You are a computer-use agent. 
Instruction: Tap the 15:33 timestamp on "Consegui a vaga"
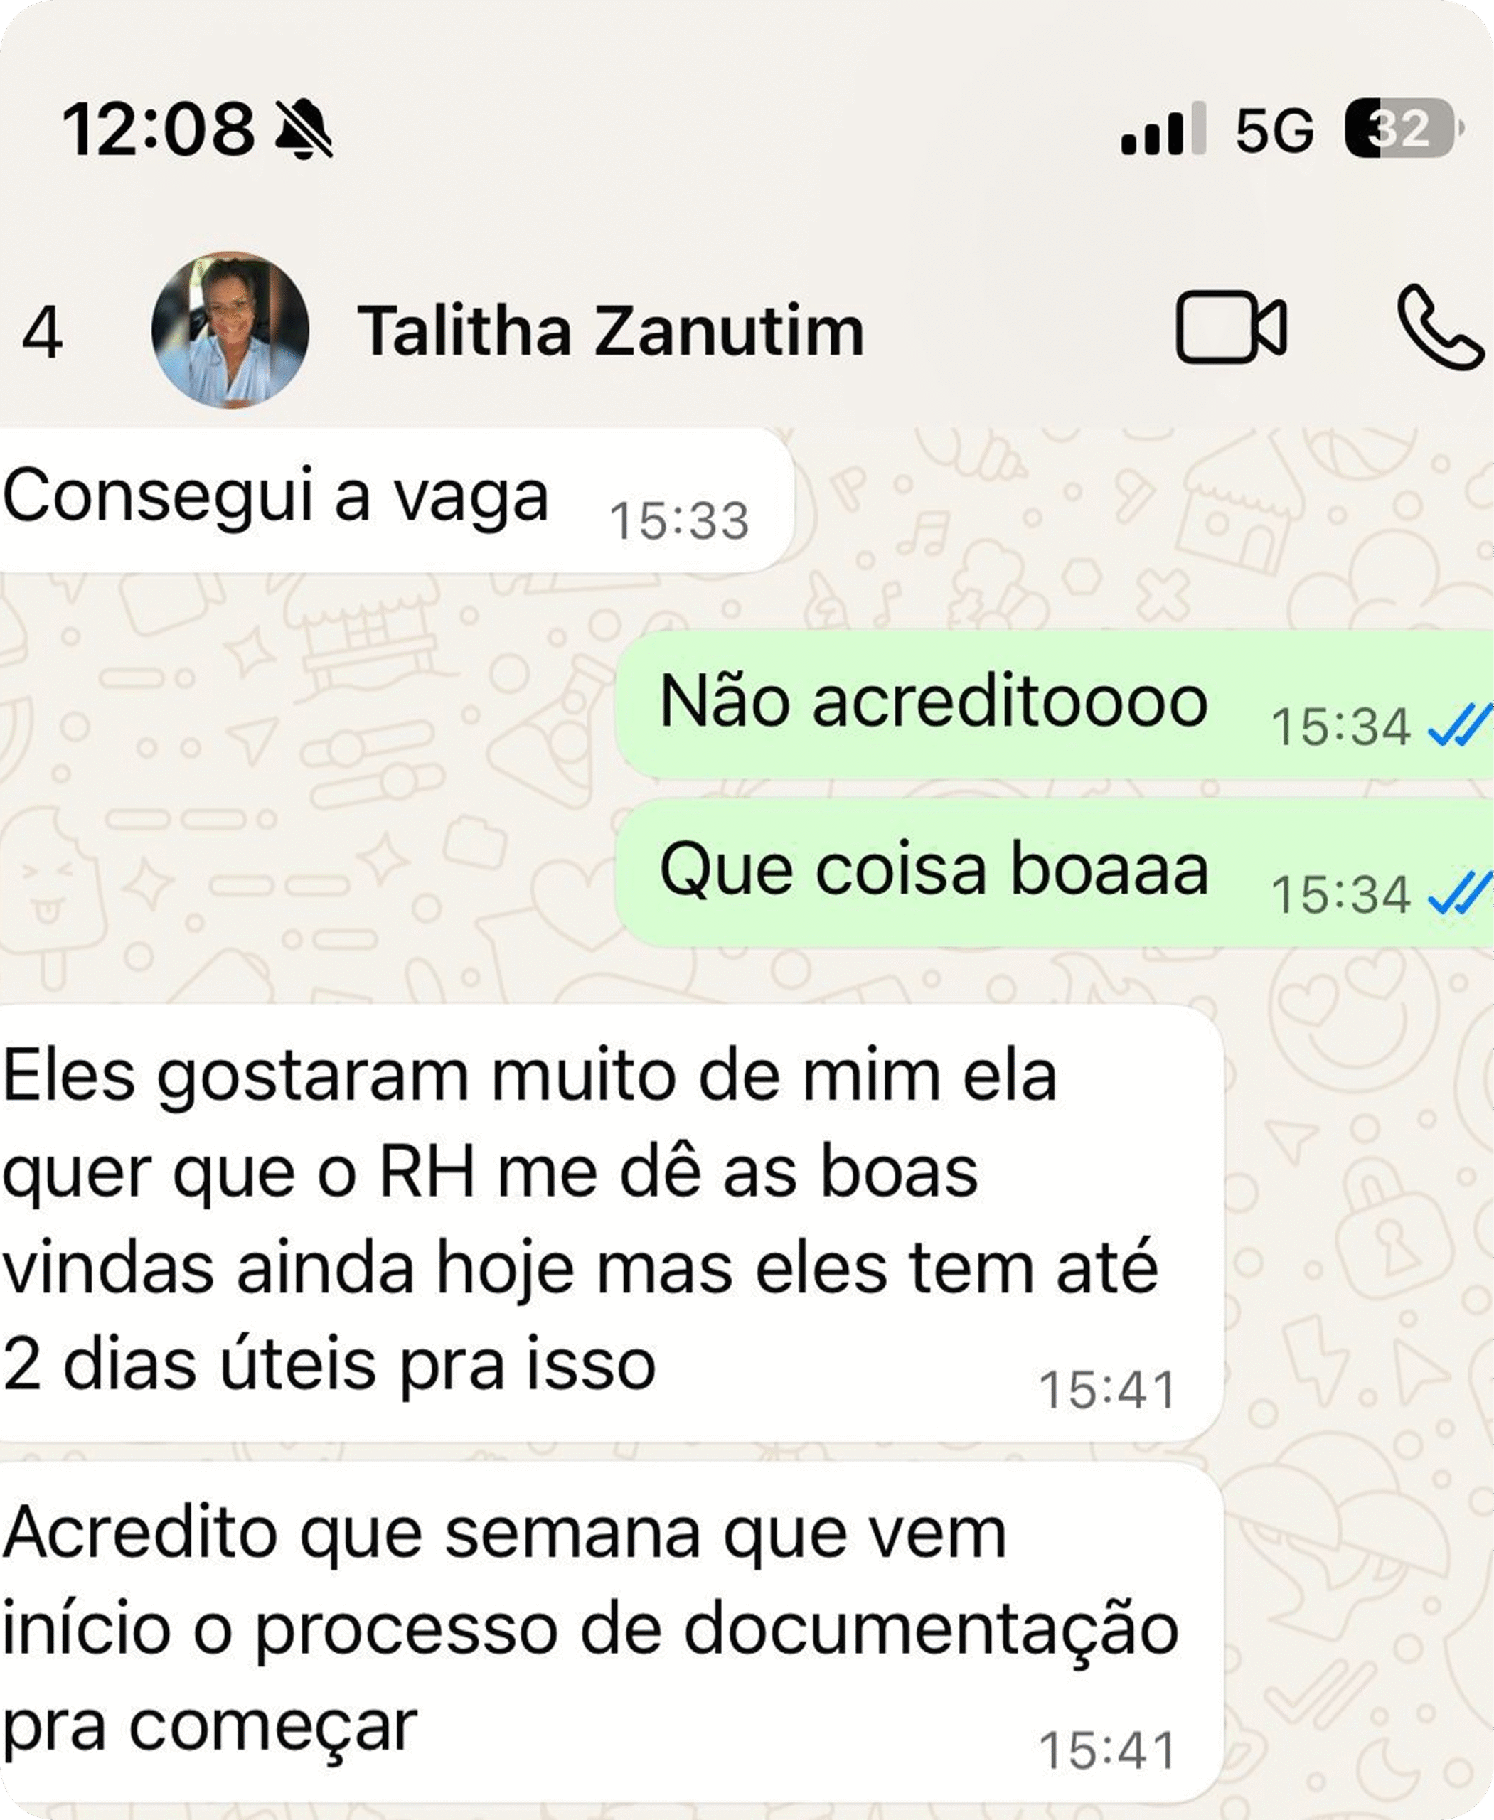pos(679,522)
